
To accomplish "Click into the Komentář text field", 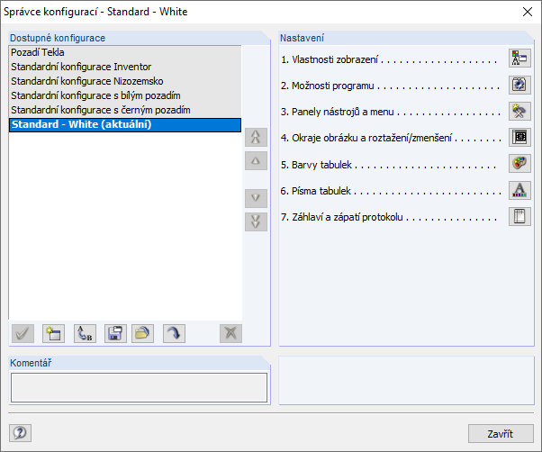I will [x=139, y=387].
